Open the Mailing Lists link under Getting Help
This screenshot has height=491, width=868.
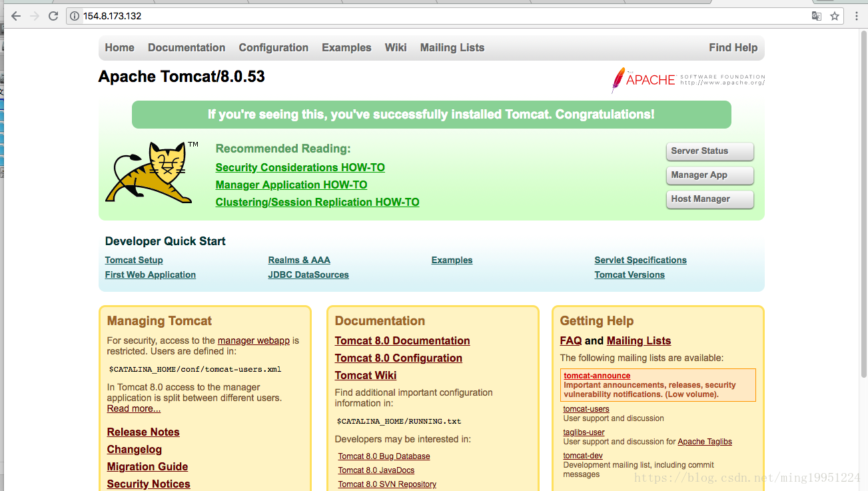point(639,341)
